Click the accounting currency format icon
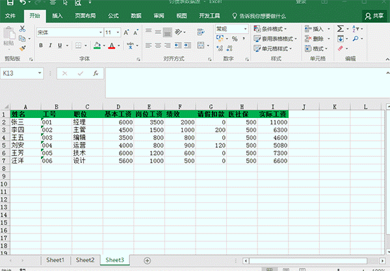390x271 pixels. (x=220, y=38)
